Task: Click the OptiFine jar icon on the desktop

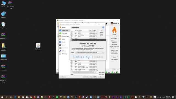Action: point(38,46)
